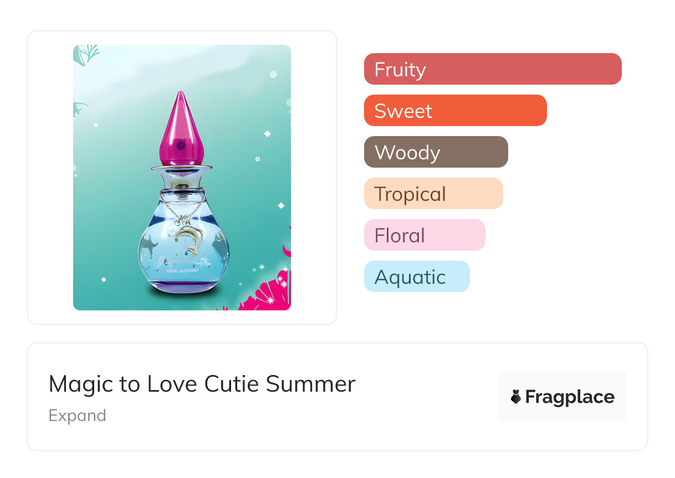Select the Fruity accord bar

(x=492, y=69)
